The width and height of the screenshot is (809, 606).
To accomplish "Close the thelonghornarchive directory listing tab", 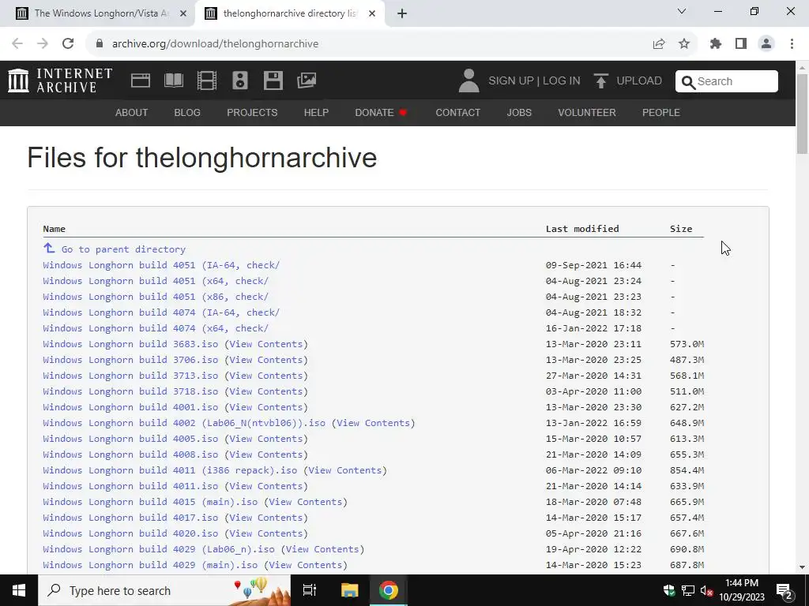I will tap(372, 13).
